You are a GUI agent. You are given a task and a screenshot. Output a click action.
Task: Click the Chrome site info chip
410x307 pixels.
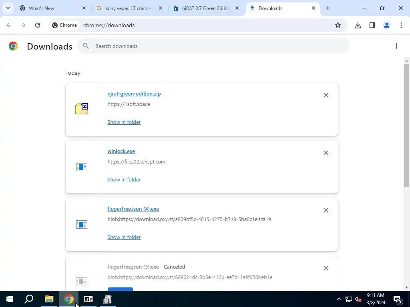pyautogui.click(x=64, y=25)
